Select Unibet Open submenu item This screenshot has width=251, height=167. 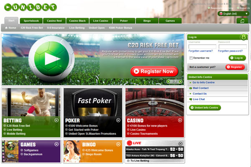(97, 28)
